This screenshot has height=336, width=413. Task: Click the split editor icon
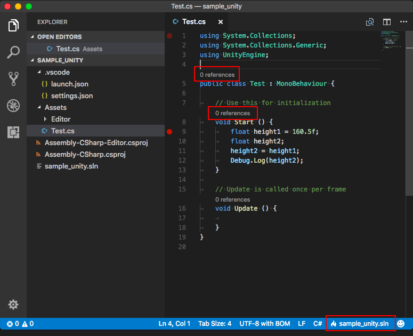pos(387,22)
